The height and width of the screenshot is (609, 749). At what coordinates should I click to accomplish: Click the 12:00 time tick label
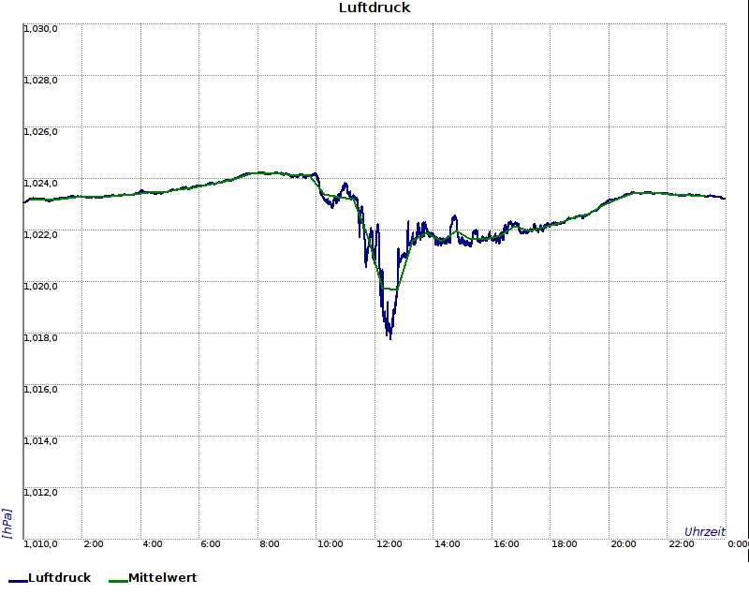coord(389,544)
